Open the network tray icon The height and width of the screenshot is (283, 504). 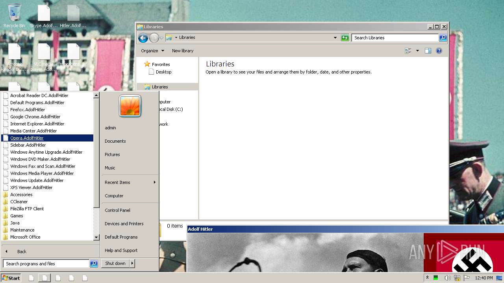[x=457, y=278]
